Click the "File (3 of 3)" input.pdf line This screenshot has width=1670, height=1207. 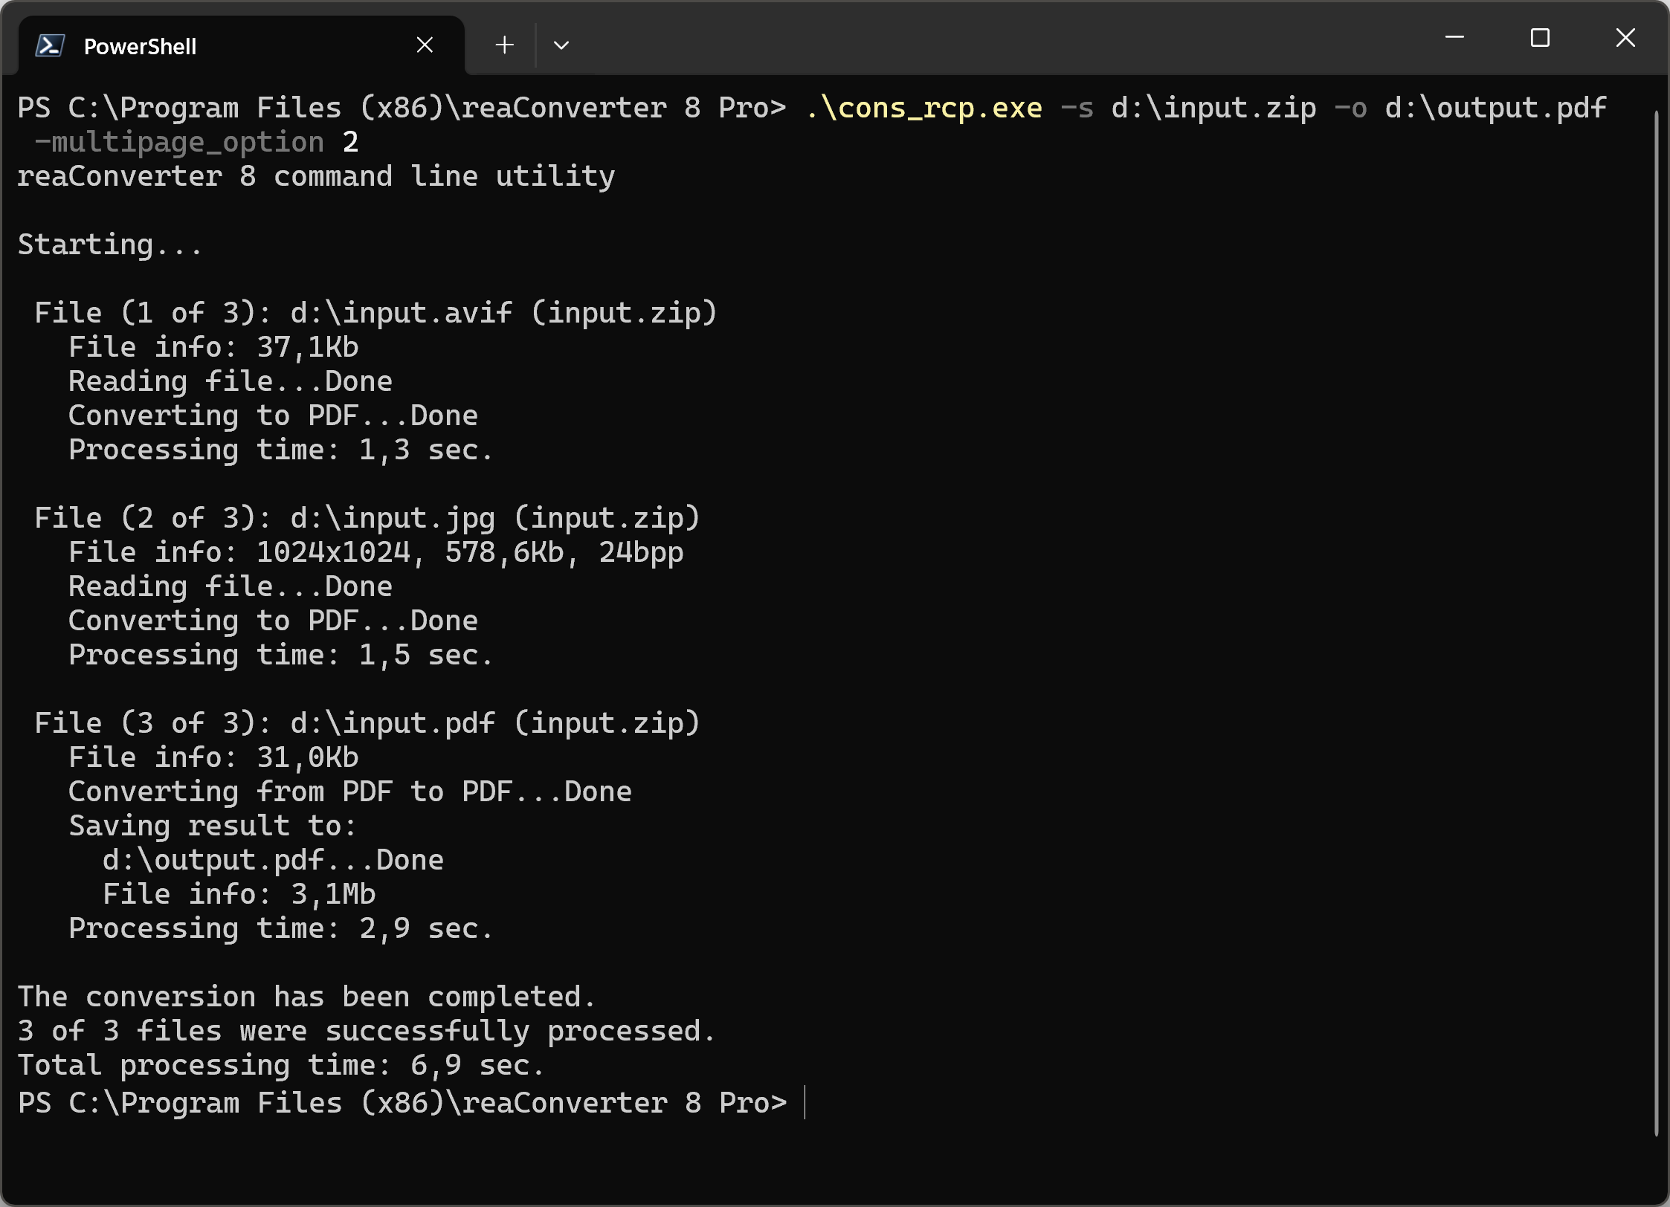click(367, 724)
